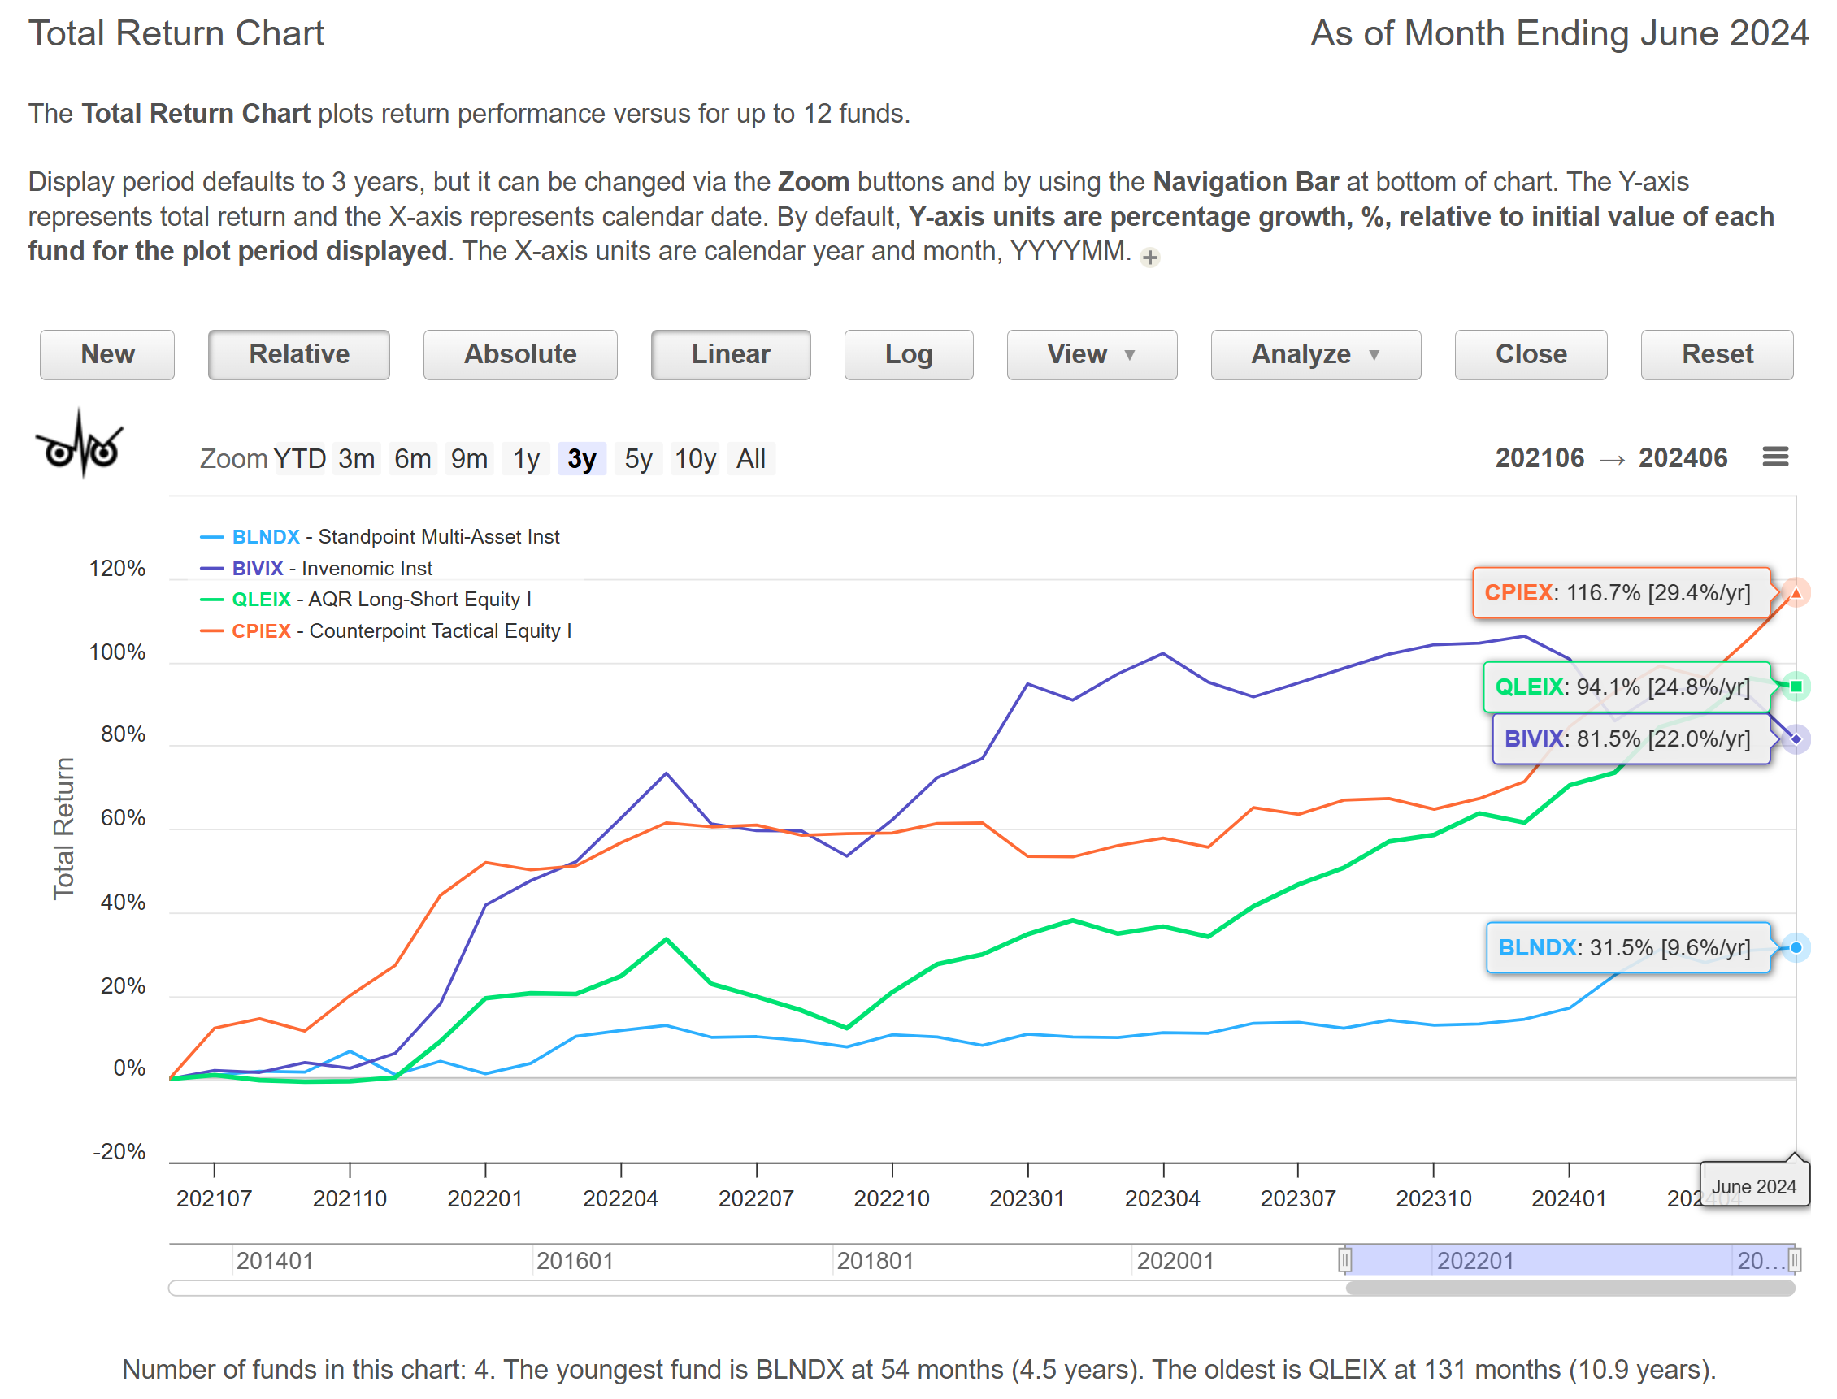Click navigator label 202001
This screenshot has height=1399, width=1837.
[x=1175, y=1261]
